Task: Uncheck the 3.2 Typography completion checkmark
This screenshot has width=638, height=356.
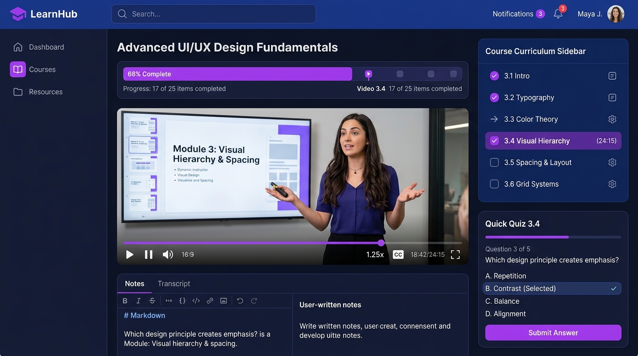Action: pyautogui.click(x=494, y=97)
